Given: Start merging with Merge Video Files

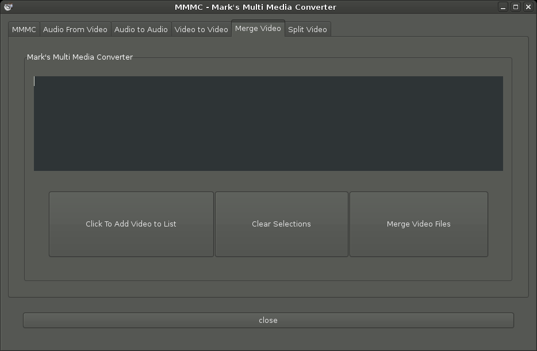Looking at the screenshot, I should 419,224.
